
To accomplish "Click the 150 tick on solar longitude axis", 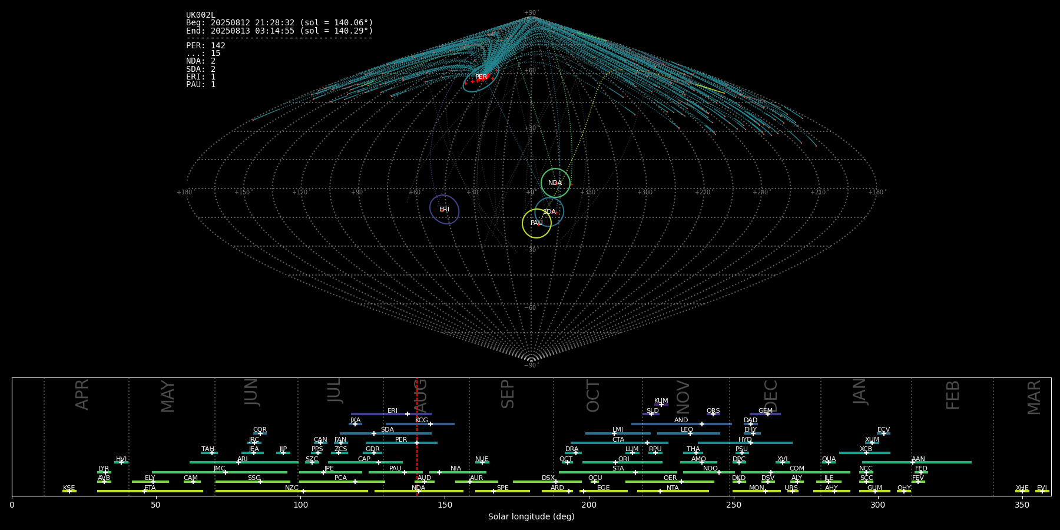I will [445, 505].
